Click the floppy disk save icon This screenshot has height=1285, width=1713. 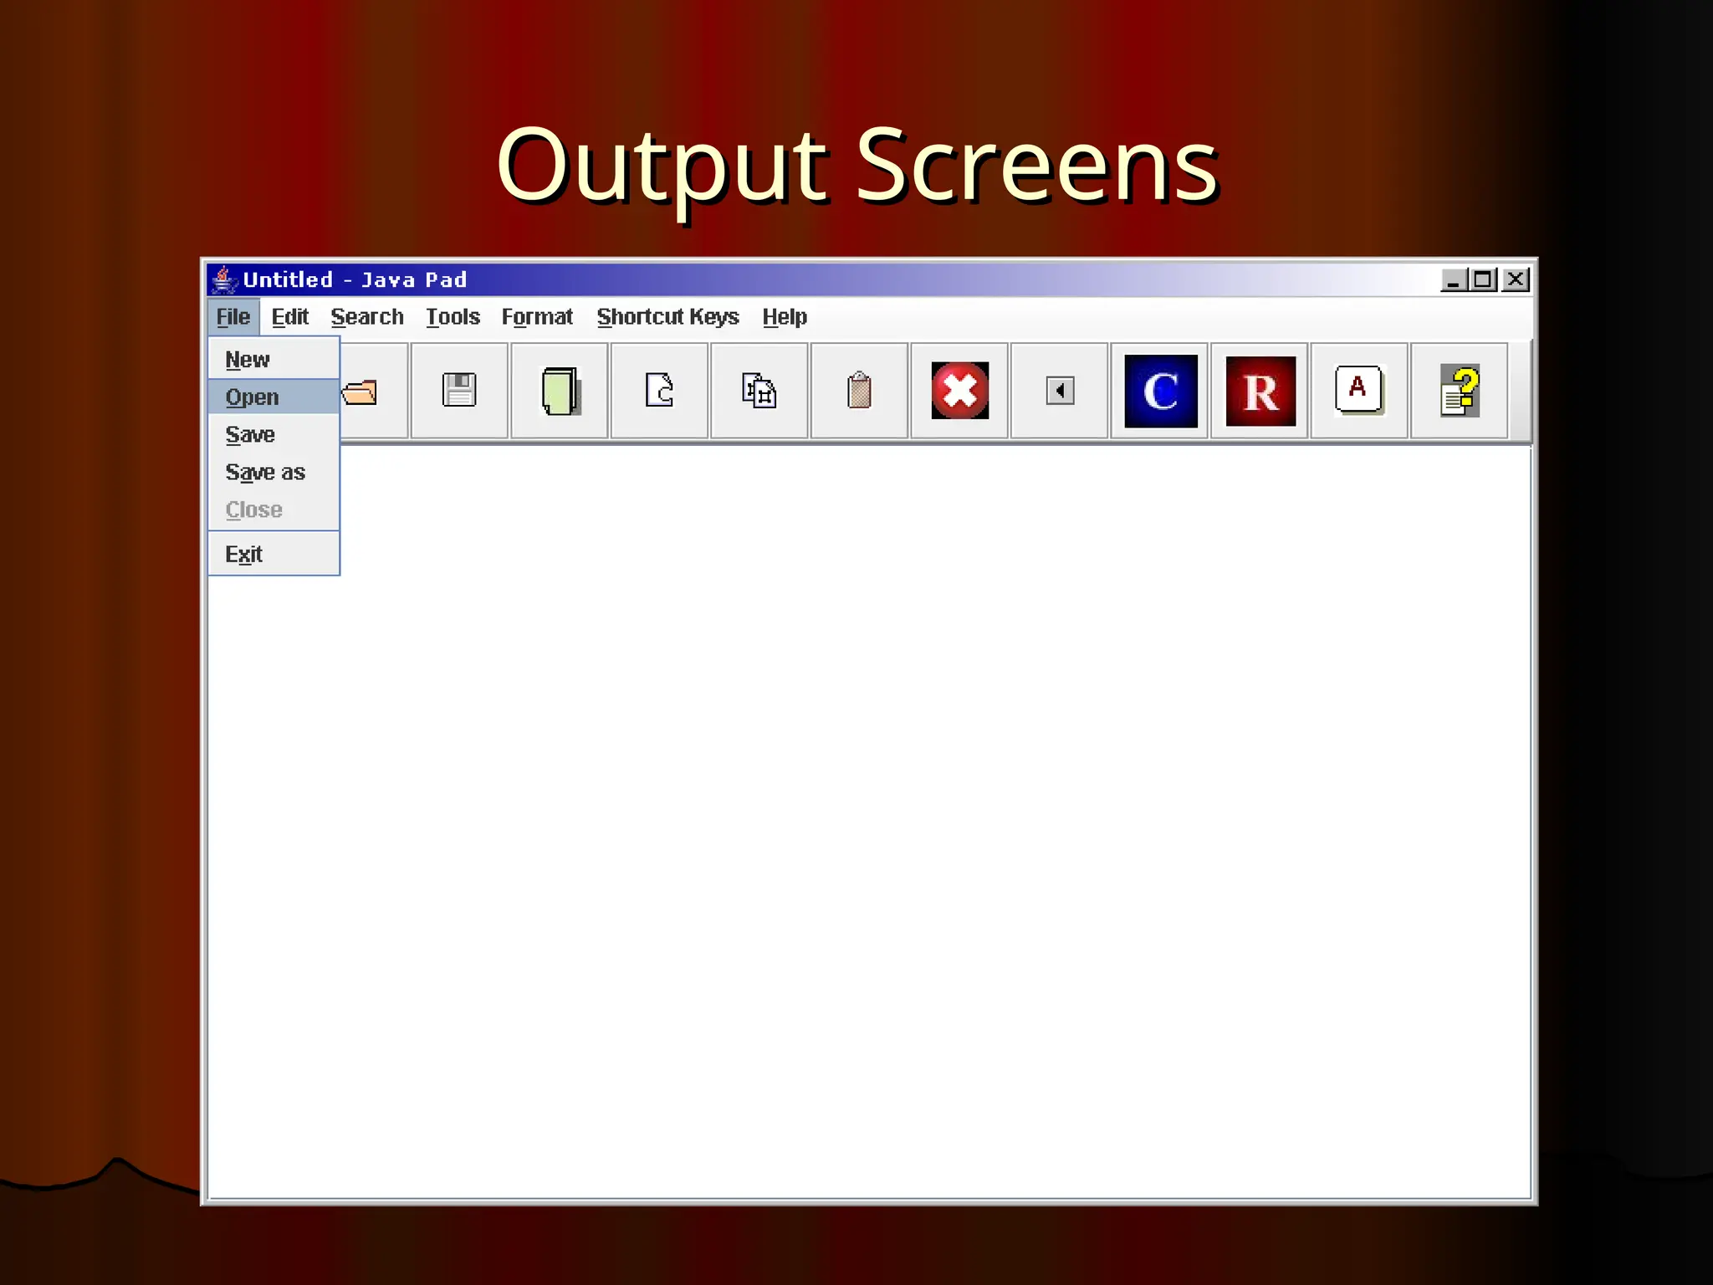[459, 390]
